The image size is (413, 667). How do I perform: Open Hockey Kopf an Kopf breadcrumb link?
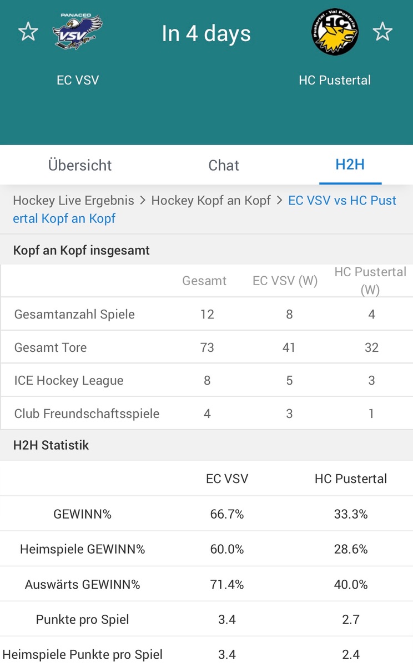(x=211, y=201)
